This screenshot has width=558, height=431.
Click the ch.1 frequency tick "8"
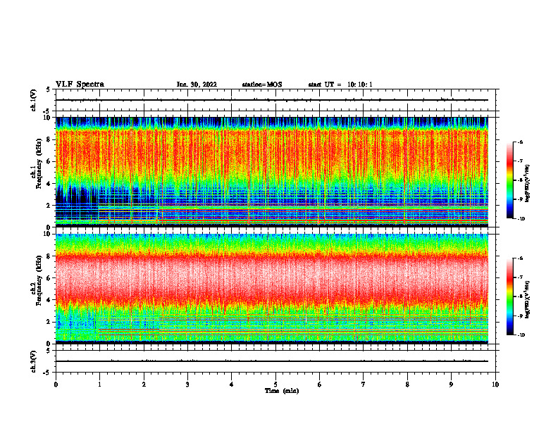pos(49,139)
